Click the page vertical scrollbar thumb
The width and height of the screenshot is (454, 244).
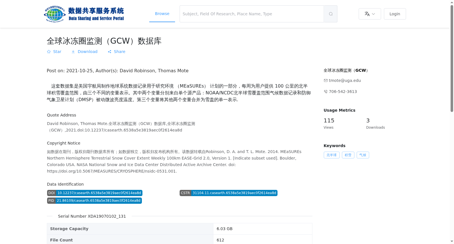(x=452, y=58)
